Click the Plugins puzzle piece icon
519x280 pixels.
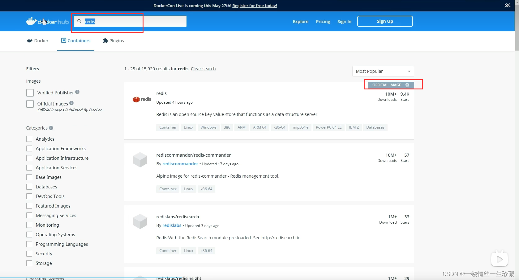click(x=105, y=40)
